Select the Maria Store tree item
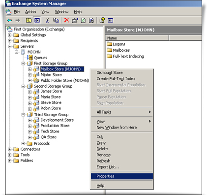 coord(51,97)
